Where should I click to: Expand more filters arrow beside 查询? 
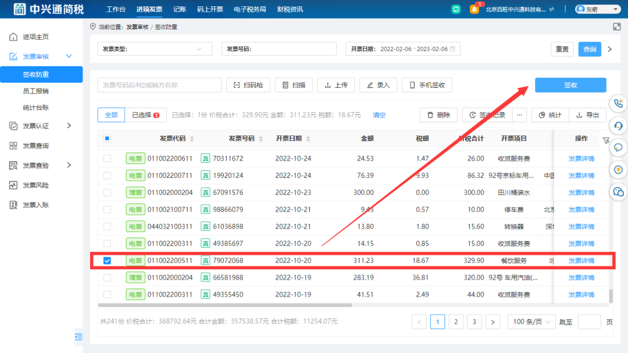point(609,49)
